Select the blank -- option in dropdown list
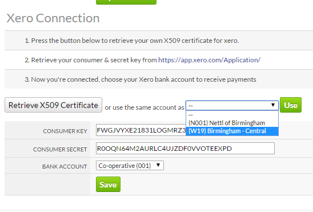Viewport: 313px width, 212px height. pyautogui.click(x=232, y=115)
